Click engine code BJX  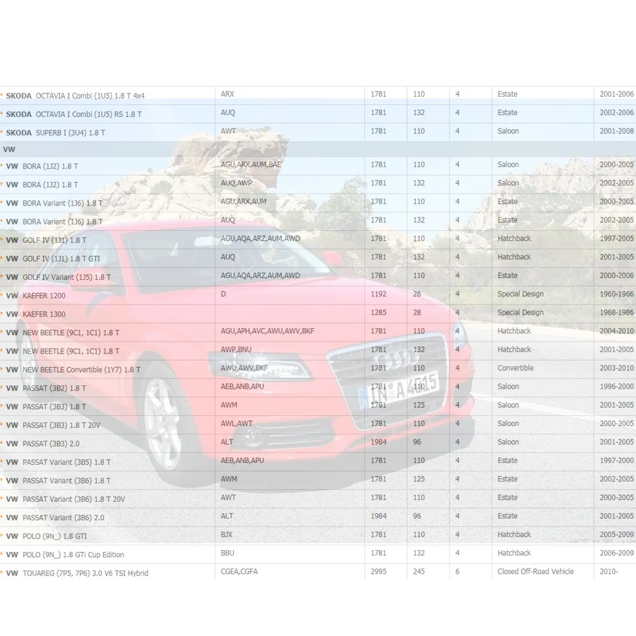tap(226, 535)
